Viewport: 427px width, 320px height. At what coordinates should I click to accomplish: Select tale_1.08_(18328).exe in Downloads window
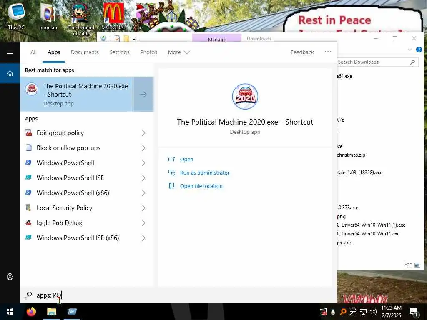360,172
